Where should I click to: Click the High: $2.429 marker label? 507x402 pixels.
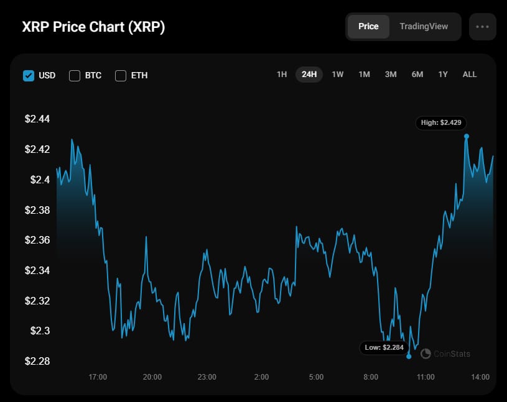click(x=441, y=123)
